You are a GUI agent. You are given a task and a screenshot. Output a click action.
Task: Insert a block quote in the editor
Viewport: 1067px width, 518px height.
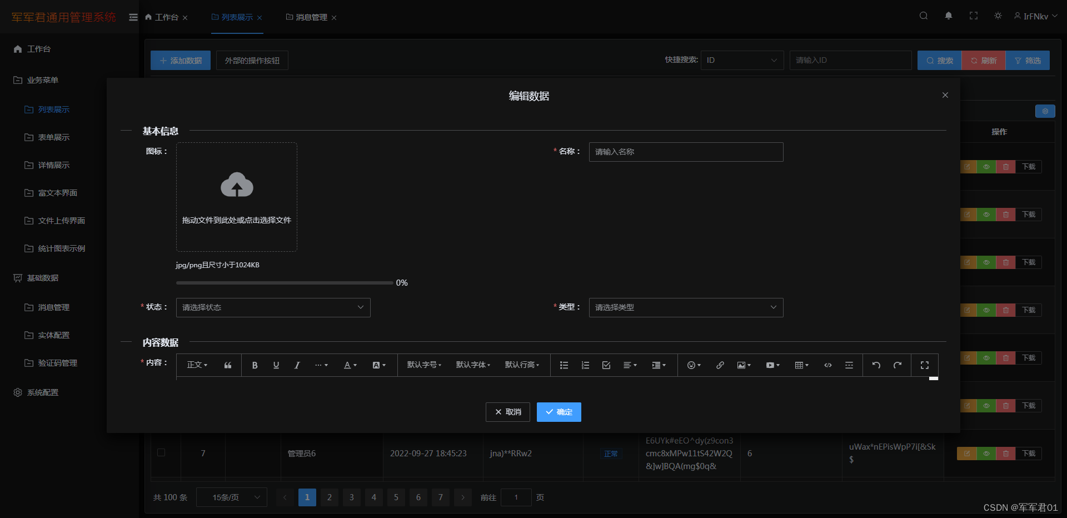pyautogui.click(x=228, y=365)
